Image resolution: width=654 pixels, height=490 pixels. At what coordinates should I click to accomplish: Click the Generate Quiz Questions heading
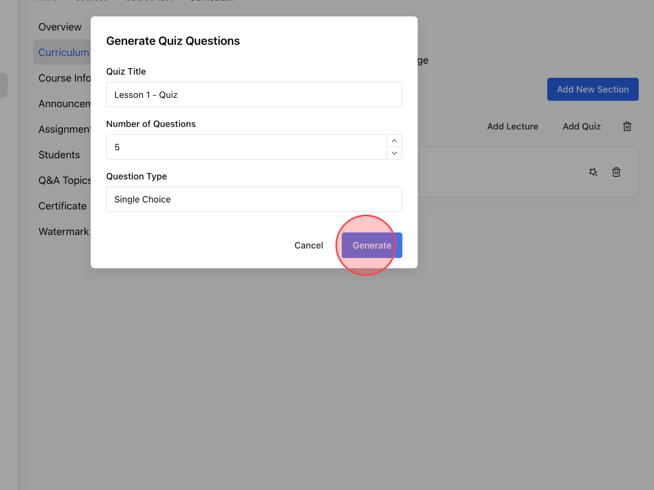pos(173,41)
